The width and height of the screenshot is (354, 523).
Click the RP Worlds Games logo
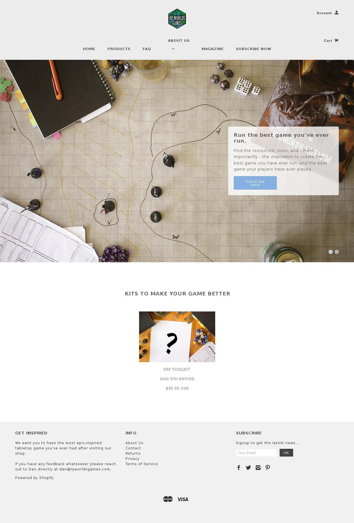click(177, 19)
